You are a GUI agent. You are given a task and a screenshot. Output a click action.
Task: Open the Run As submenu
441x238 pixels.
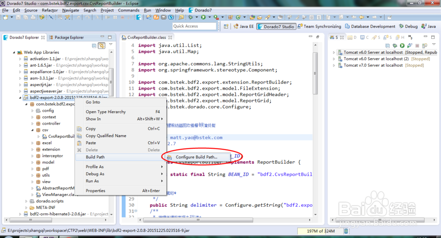pos(121,181)
